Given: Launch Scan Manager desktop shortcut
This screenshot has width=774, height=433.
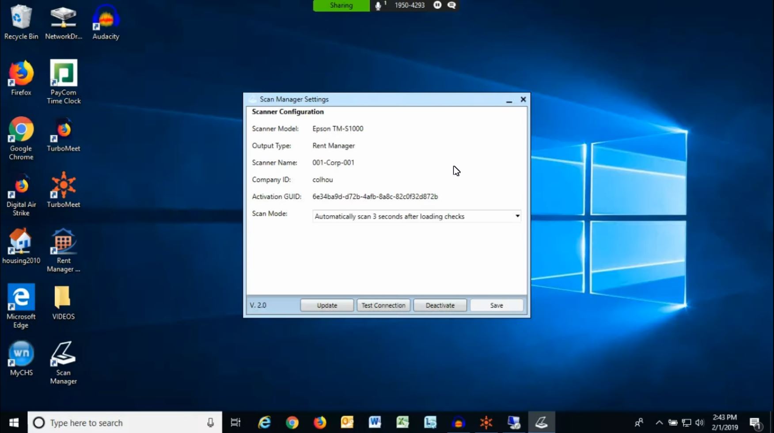Looking at the screenshot, I should (x=63, y=363).
